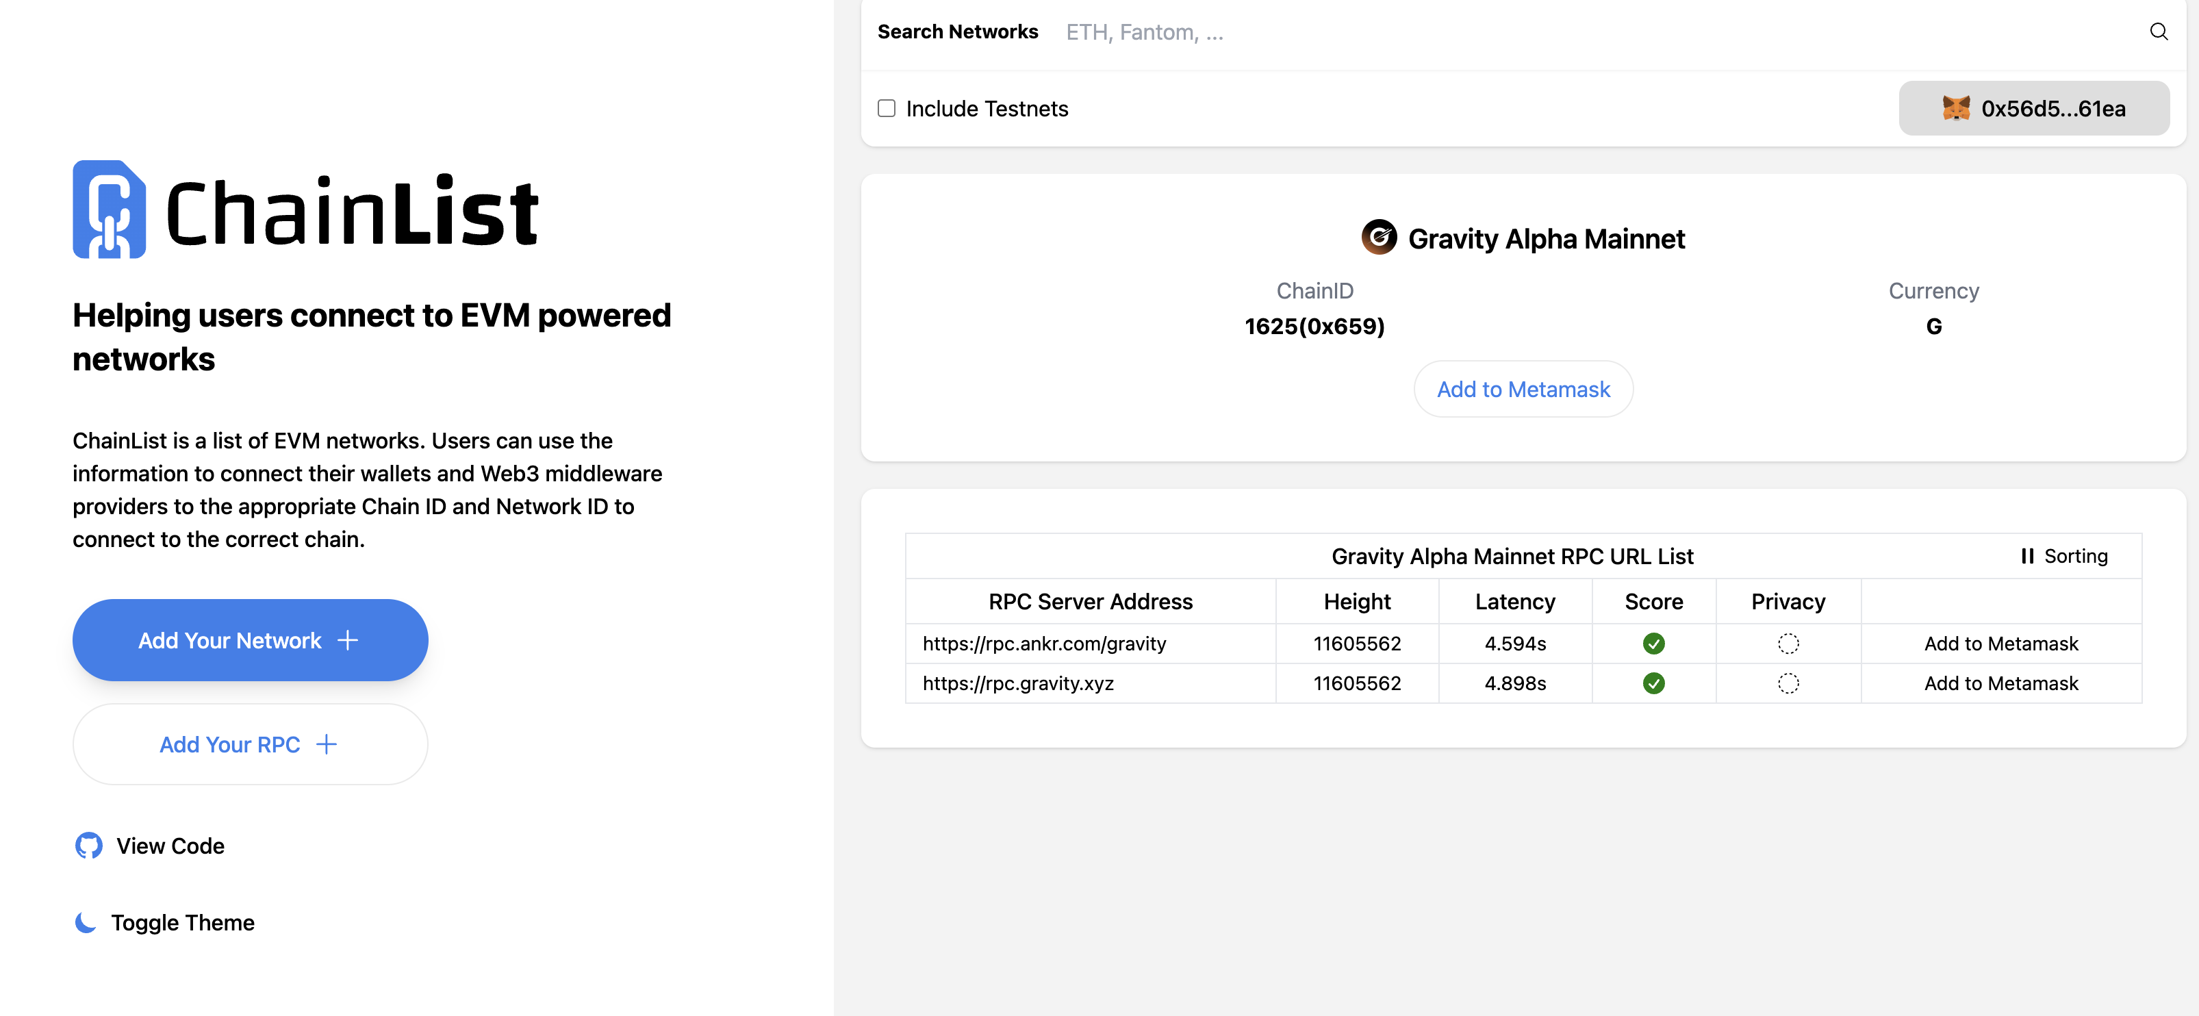Click the GitHub octocat icon
Viewport: 2199px width, 1016px height.
(89, 846)
